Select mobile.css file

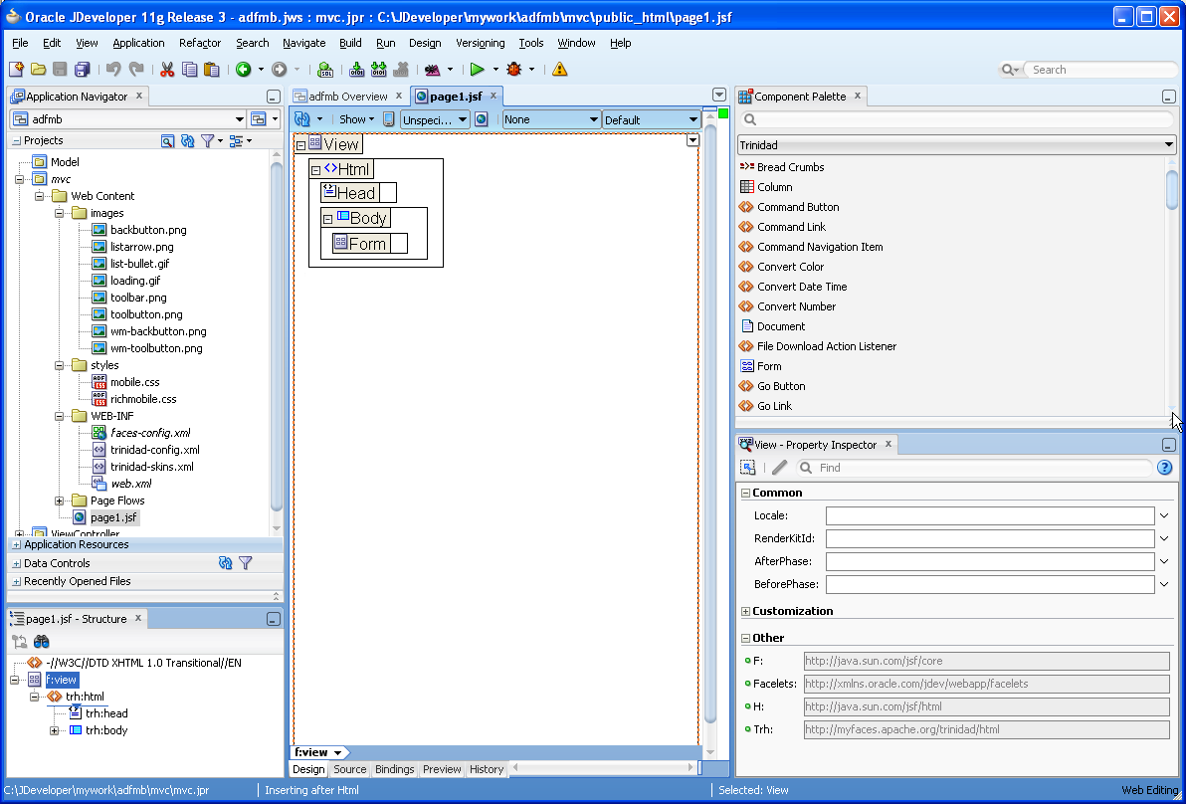click(134, 383)
